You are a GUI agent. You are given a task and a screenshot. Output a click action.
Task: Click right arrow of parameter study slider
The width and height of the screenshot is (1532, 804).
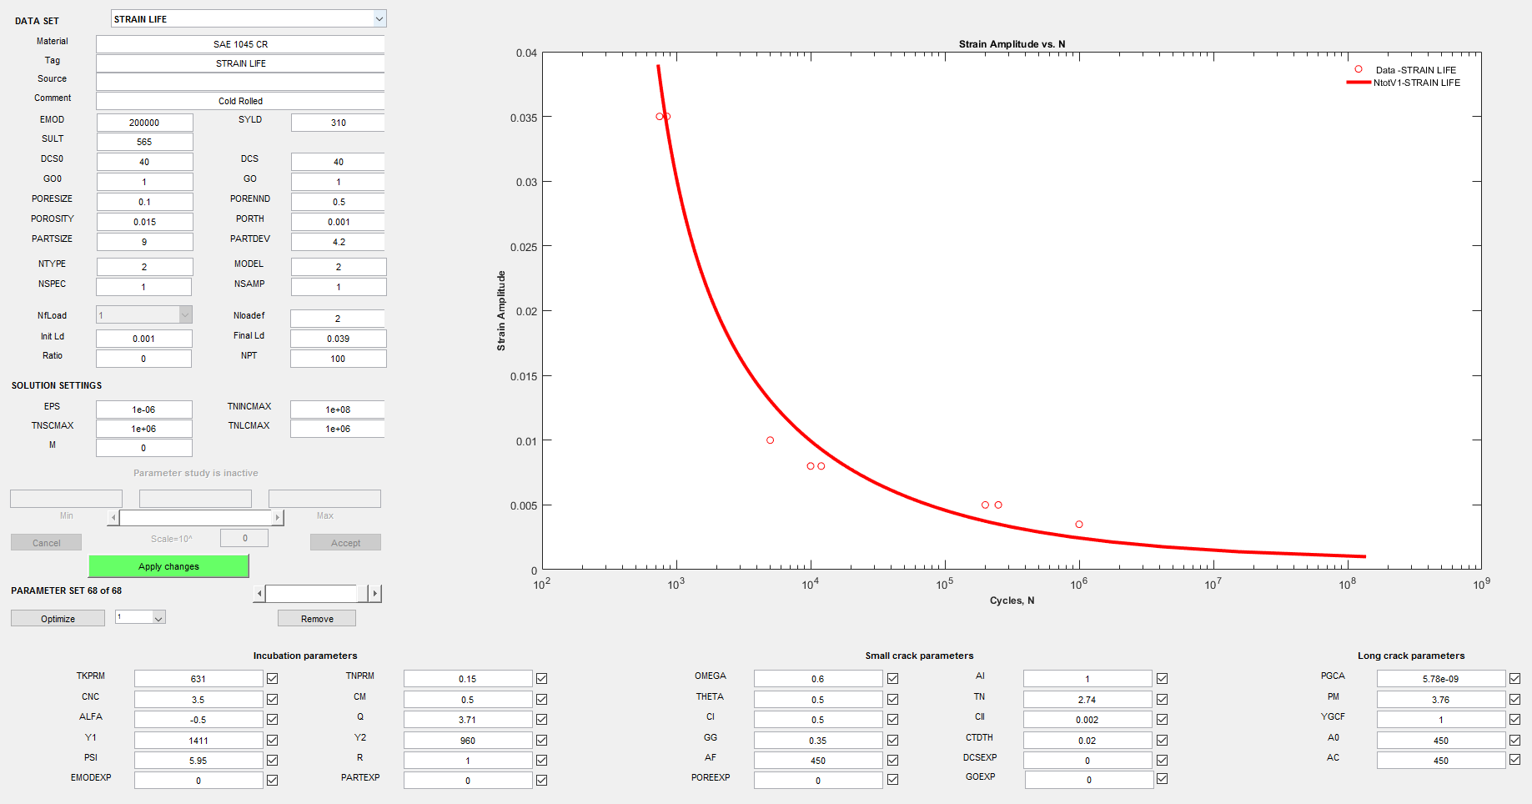(278, 518)
